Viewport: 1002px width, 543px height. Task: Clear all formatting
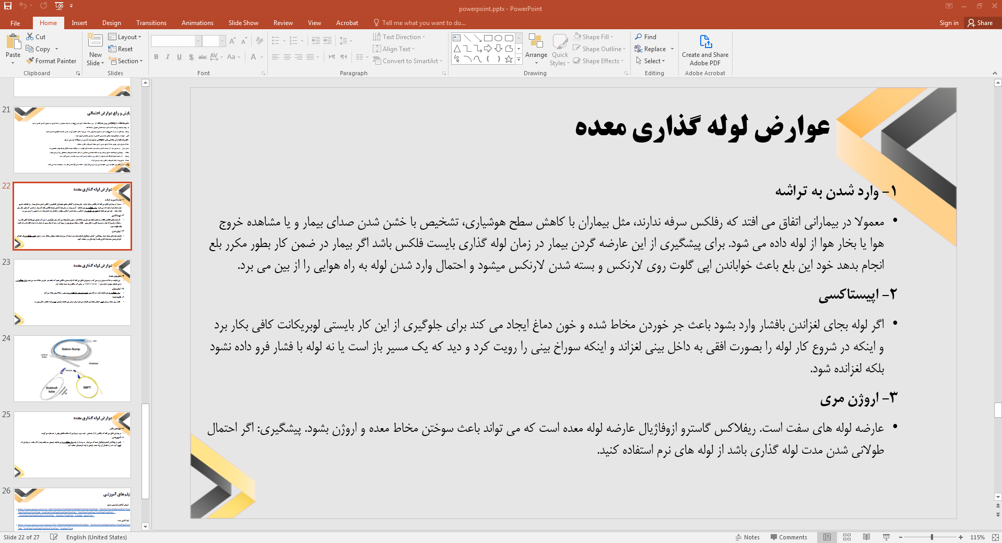pos(260,41)
